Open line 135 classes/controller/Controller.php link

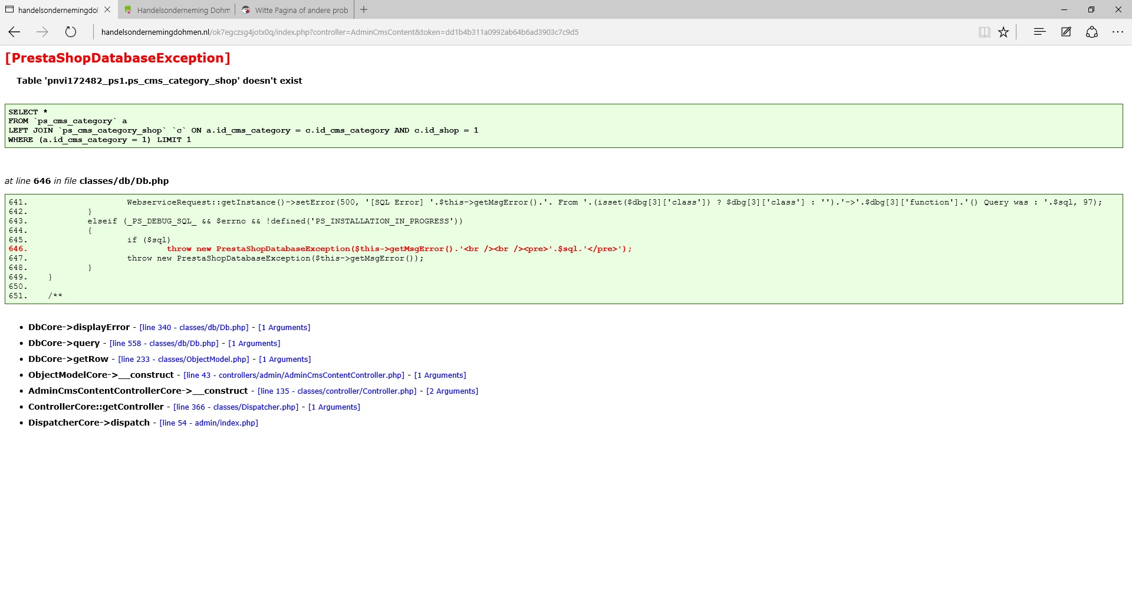[337, 391]
